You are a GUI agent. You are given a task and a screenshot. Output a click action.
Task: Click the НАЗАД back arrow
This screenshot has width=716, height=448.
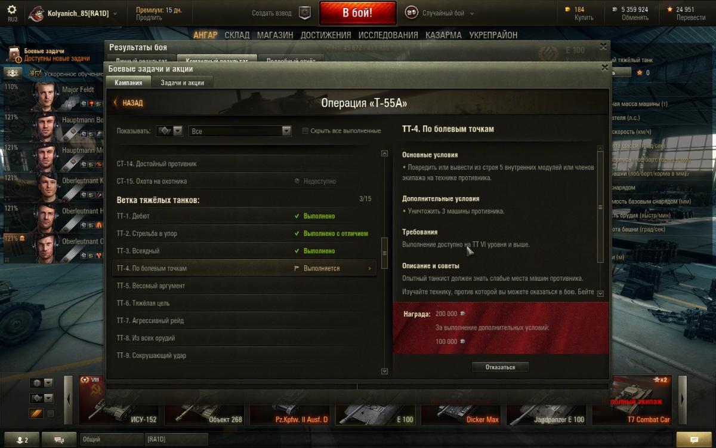[x=128, y=103]
